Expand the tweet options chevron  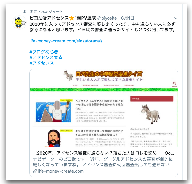[176, 18]
